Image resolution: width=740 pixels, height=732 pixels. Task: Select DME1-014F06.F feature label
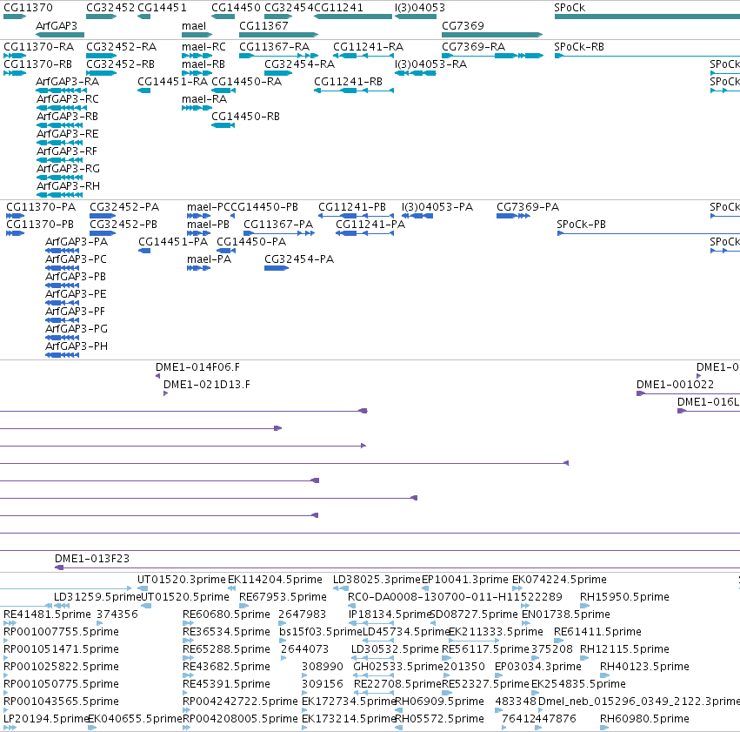(197, 367)
